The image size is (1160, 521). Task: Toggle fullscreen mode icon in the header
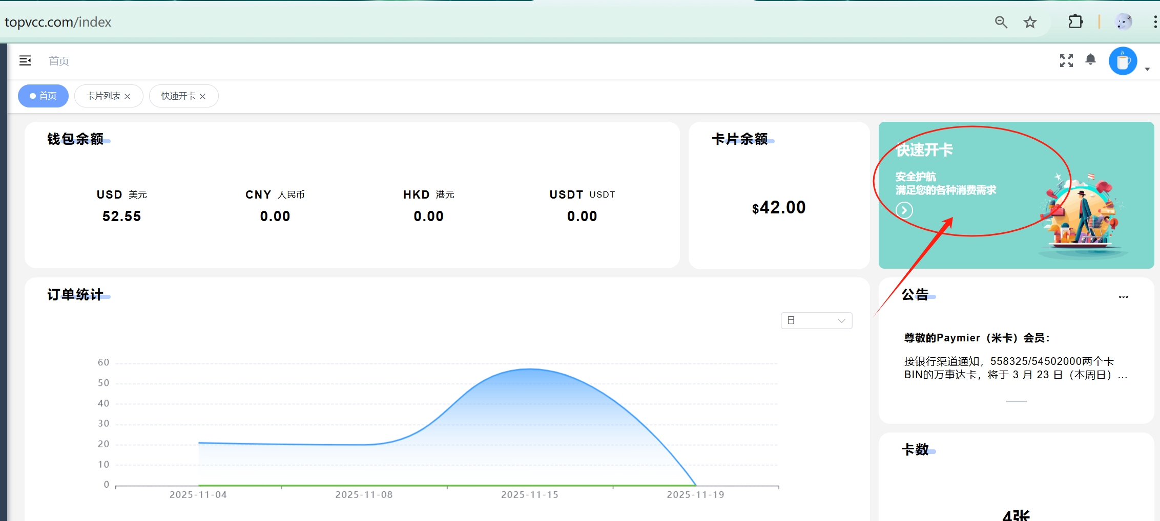[x=1066, y=61]
